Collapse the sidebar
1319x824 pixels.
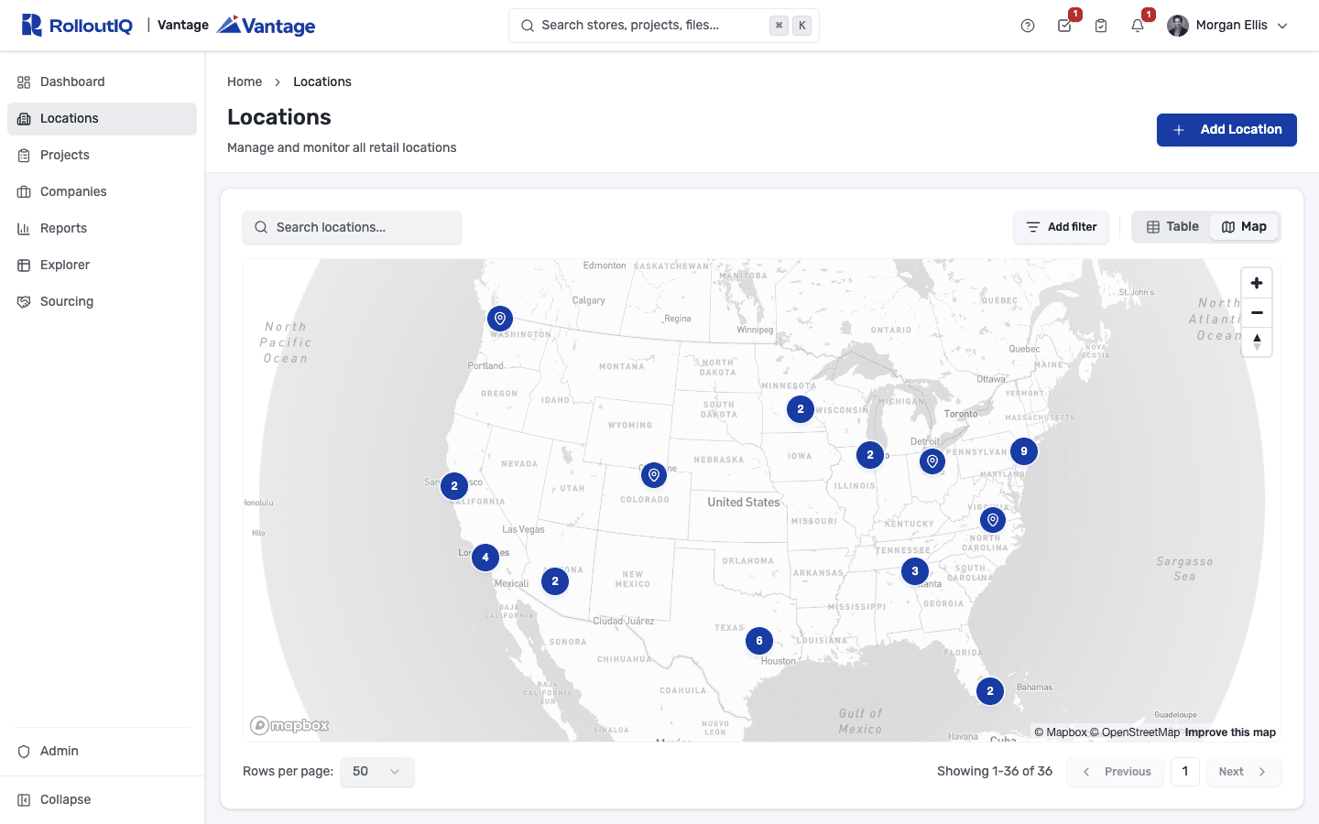[102, 800]
